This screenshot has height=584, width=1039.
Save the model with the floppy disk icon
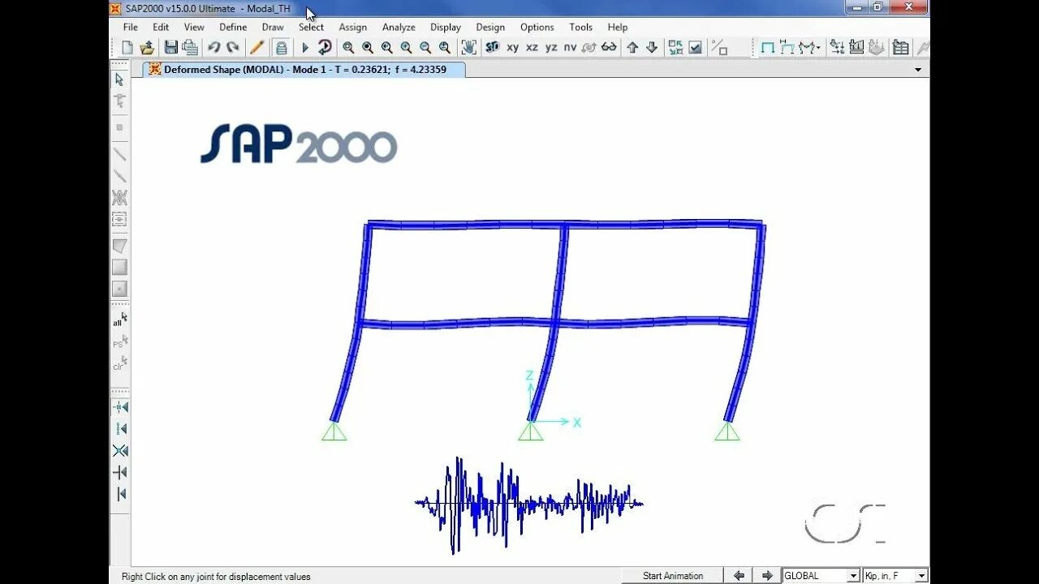pos(170,48)
